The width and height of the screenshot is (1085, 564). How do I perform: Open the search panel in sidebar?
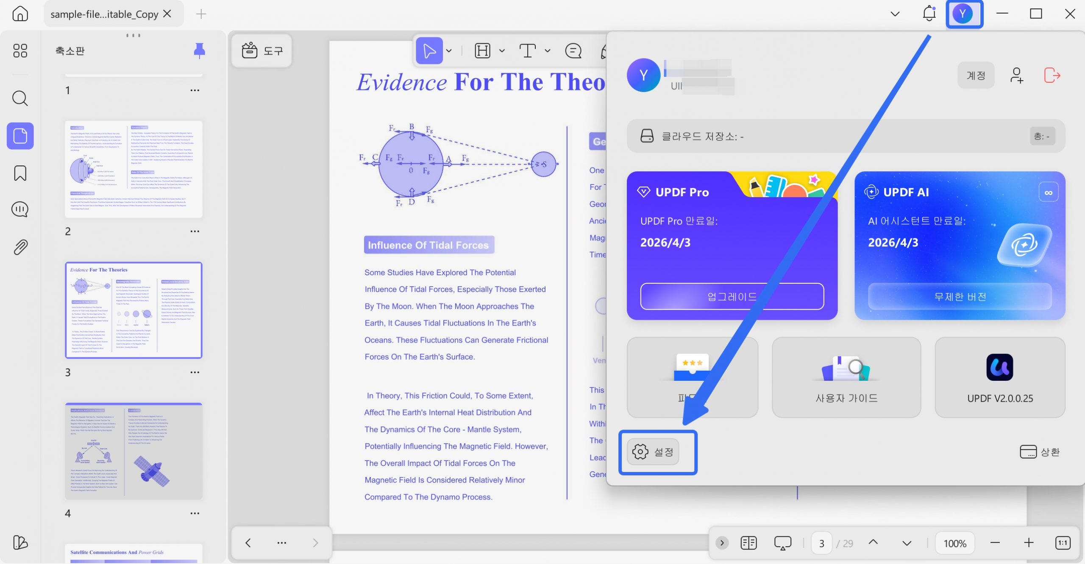pos(20,98)
